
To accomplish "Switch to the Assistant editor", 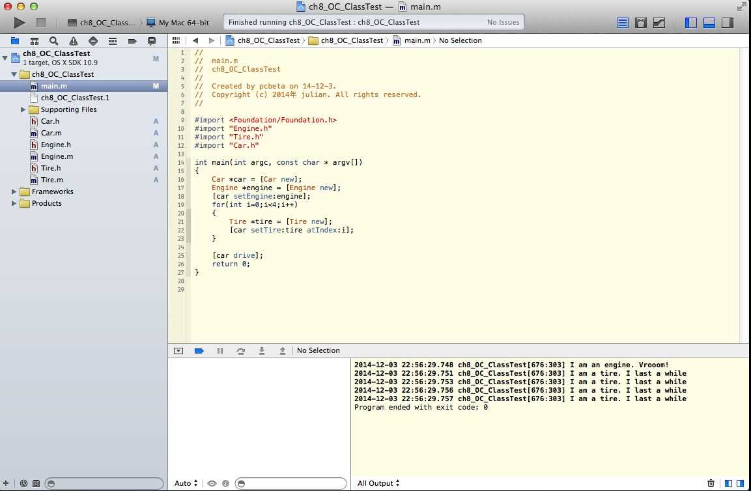I will [641, 23].
